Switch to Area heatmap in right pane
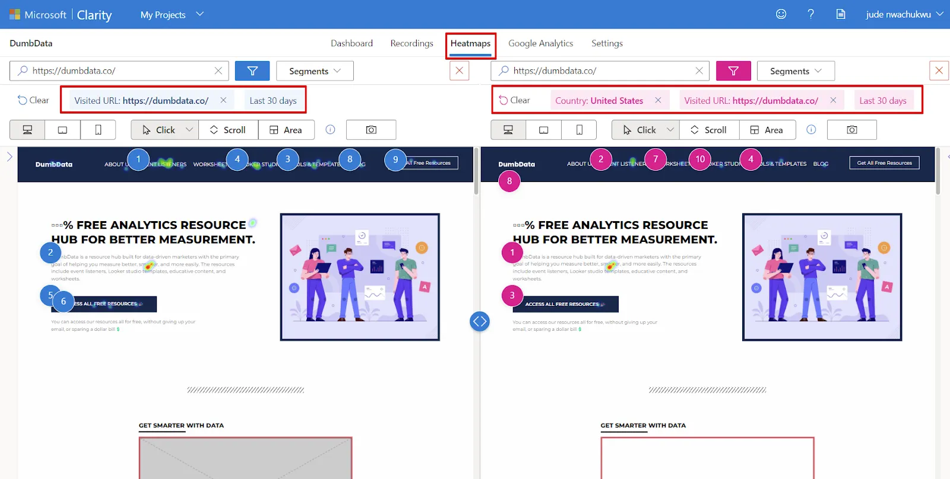Screen dimensions: 950x479 (x=767, y=130)
